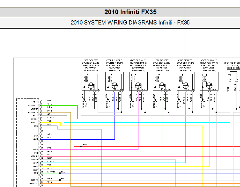Click the "RED" label at the splice dot
This screenshot has height=187, width=240.
(85, 144)
